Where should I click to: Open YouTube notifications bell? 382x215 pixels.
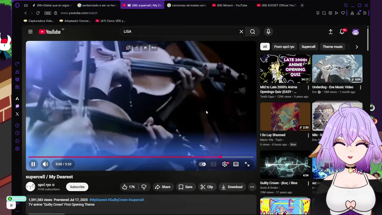tap(342, 32)
